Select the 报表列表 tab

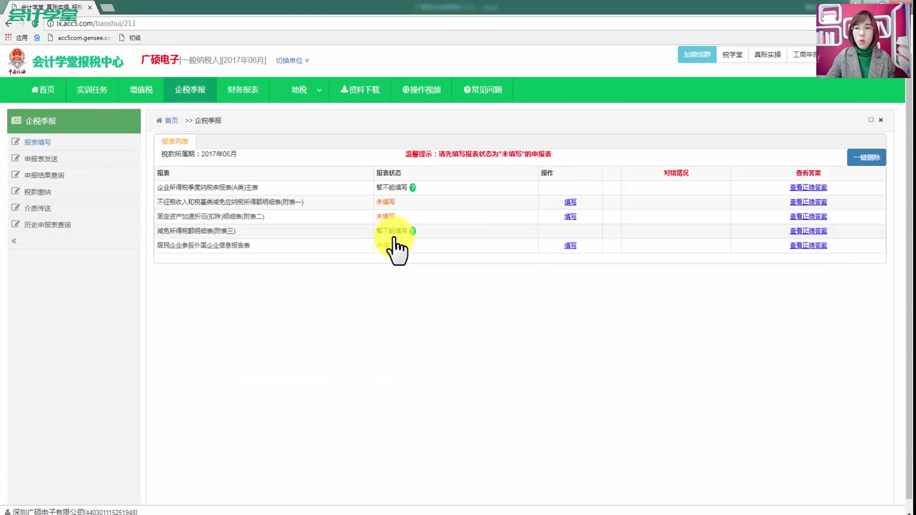click(174, 141)
